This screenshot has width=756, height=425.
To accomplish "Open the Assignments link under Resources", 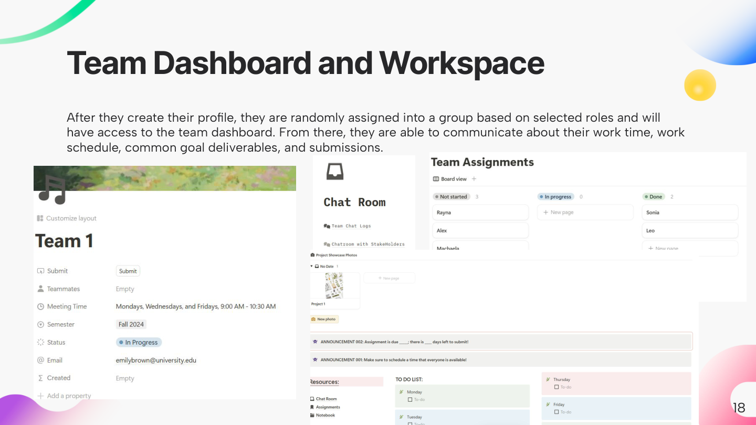I will pos(328,407).
